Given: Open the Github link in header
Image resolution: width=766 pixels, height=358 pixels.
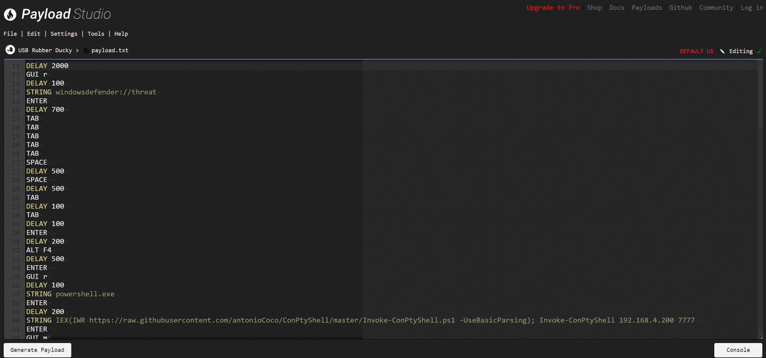Looking at the screenshot, I should coord(680,8).
